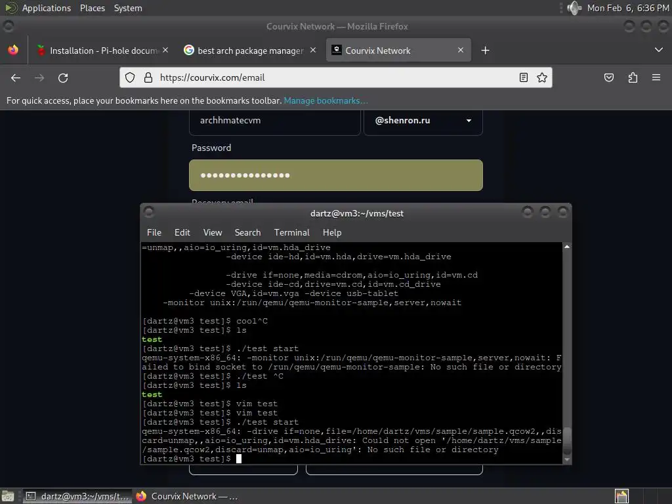
Task: Open the Pocket save icon
Action: (608, 77)
